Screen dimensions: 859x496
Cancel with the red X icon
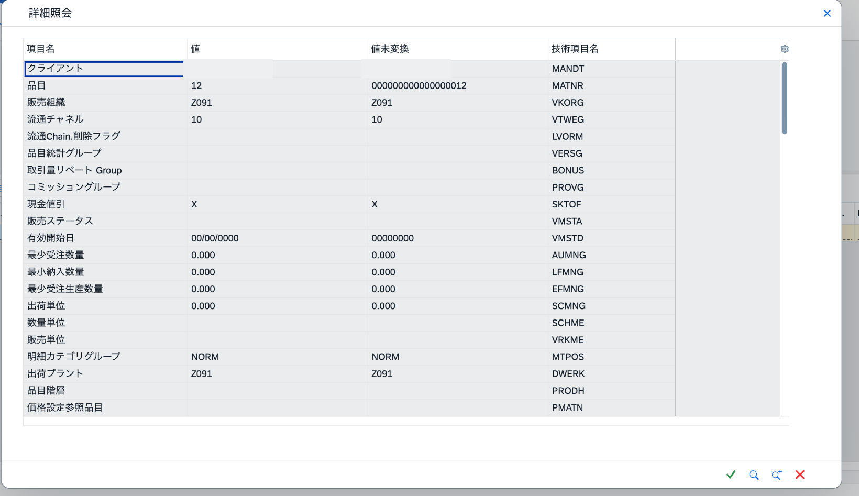click(x=800, y=475)
